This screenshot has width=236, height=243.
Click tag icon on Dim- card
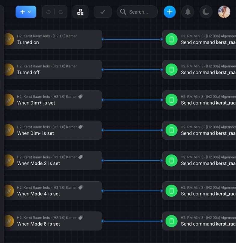80,127
